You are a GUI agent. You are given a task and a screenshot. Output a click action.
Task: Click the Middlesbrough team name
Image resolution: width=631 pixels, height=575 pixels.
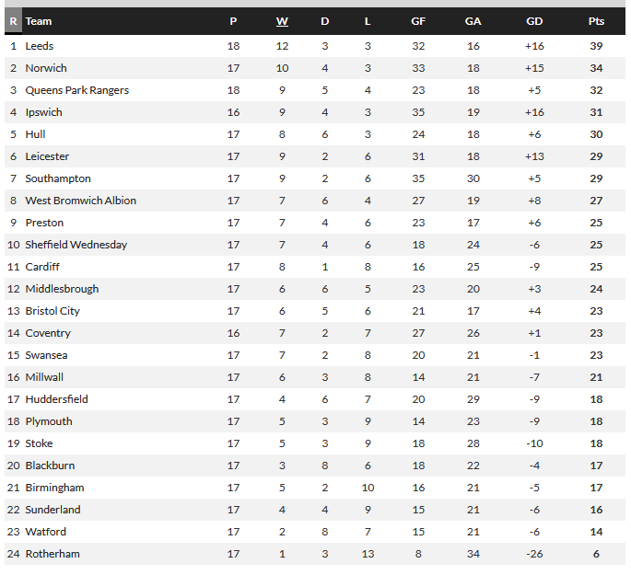[62, 289]
